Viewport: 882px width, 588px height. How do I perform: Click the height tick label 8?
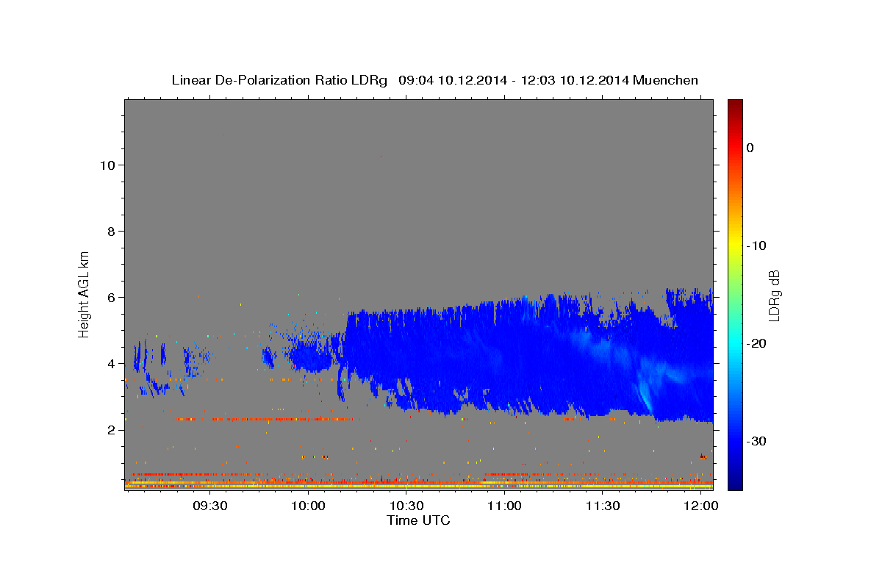tap(111, 231)
